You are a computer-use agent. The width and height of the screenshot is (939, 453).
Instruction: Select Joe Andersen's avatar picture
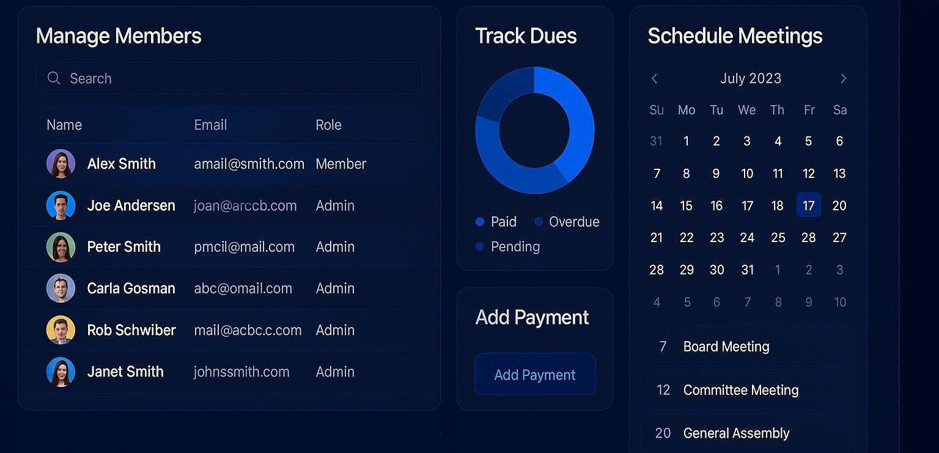(x=61, y=205)
